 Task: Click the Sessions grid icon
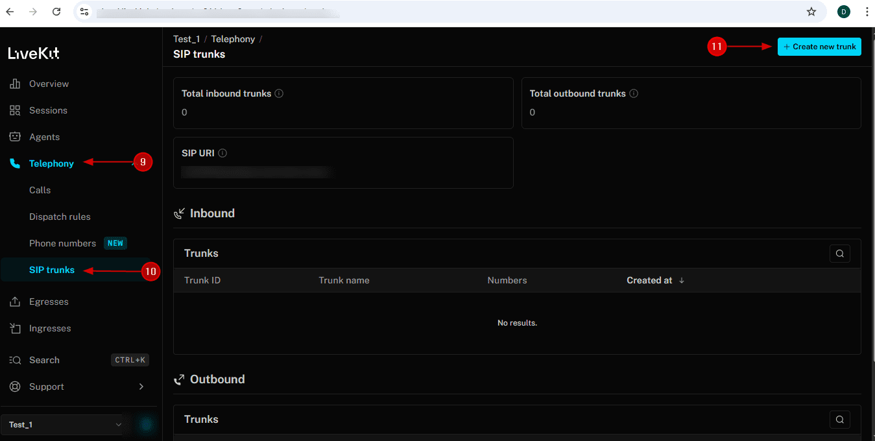(15, 110)
